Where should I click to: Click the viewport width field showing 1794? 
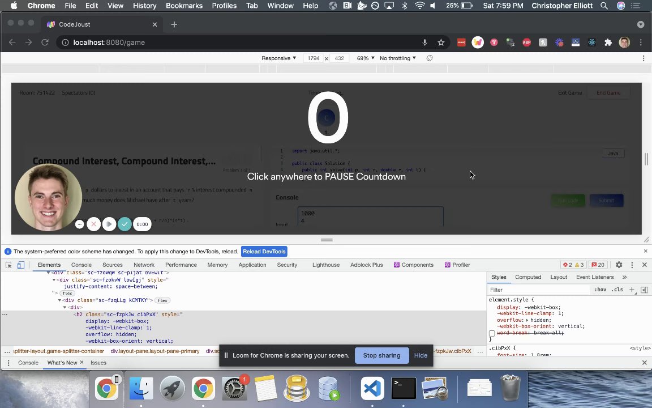(x=314, y=58)
